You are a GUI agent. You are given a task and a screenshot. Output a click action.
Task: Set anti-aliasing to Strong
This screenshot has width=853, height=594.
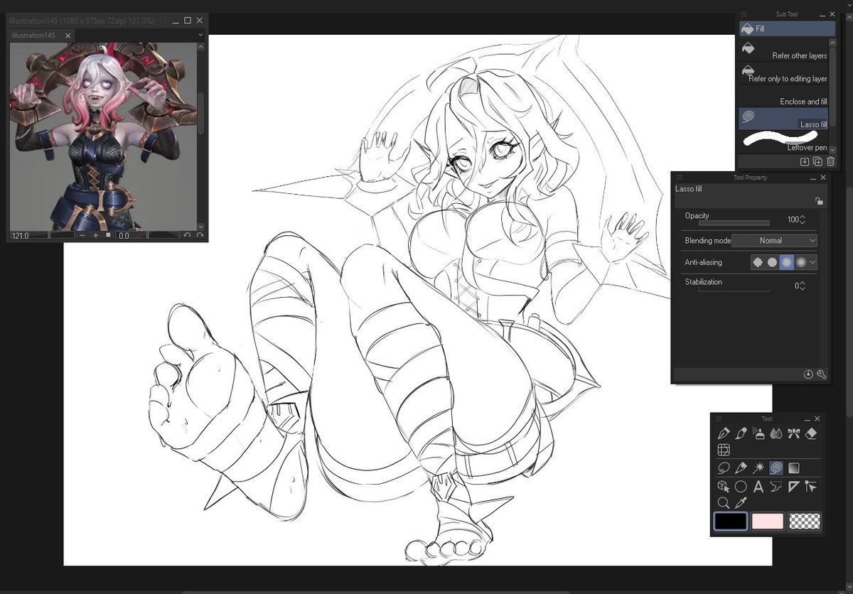(801, 262)
